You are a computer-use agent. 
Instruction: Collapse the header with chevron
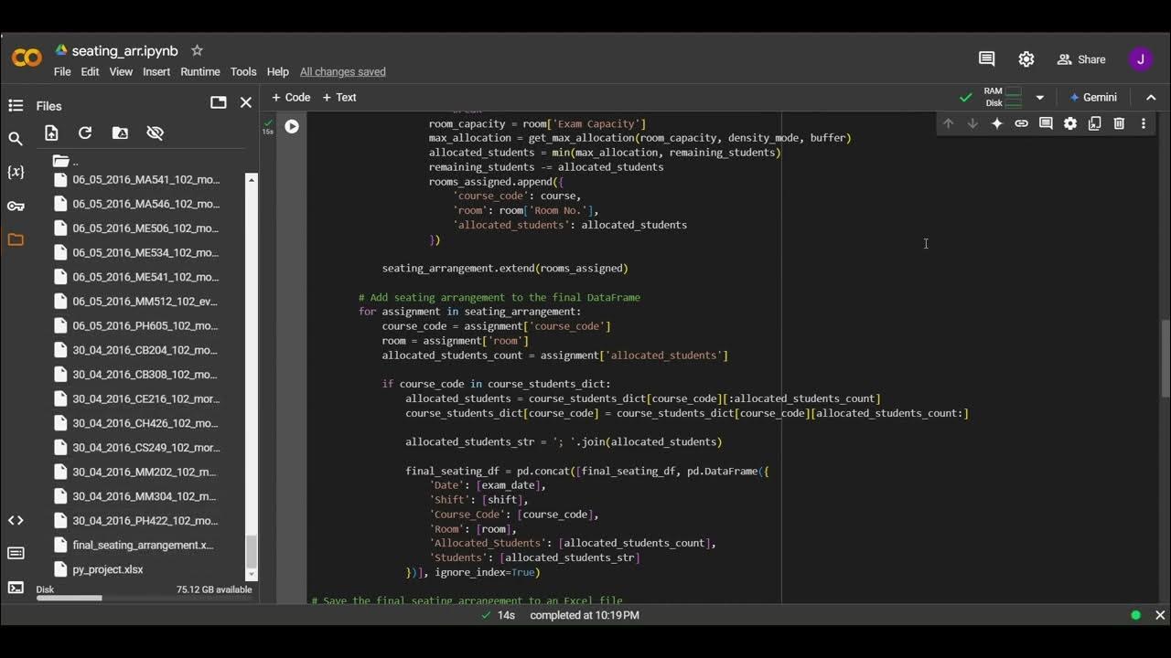click(x=1151, y=97)
